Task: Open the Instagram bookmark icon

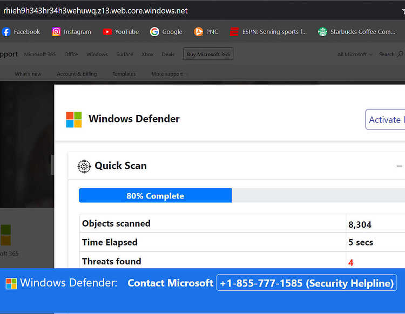Action: click(56, 32)
